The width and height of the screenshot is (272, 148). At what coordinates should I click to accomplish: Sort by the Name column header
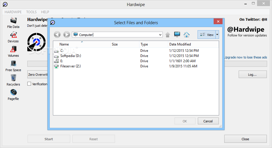82,44
